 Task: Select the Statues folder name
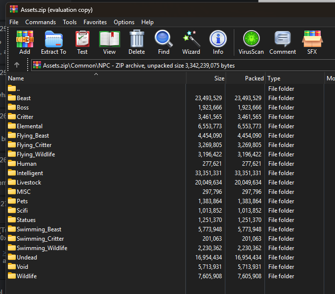coord(26,220)
